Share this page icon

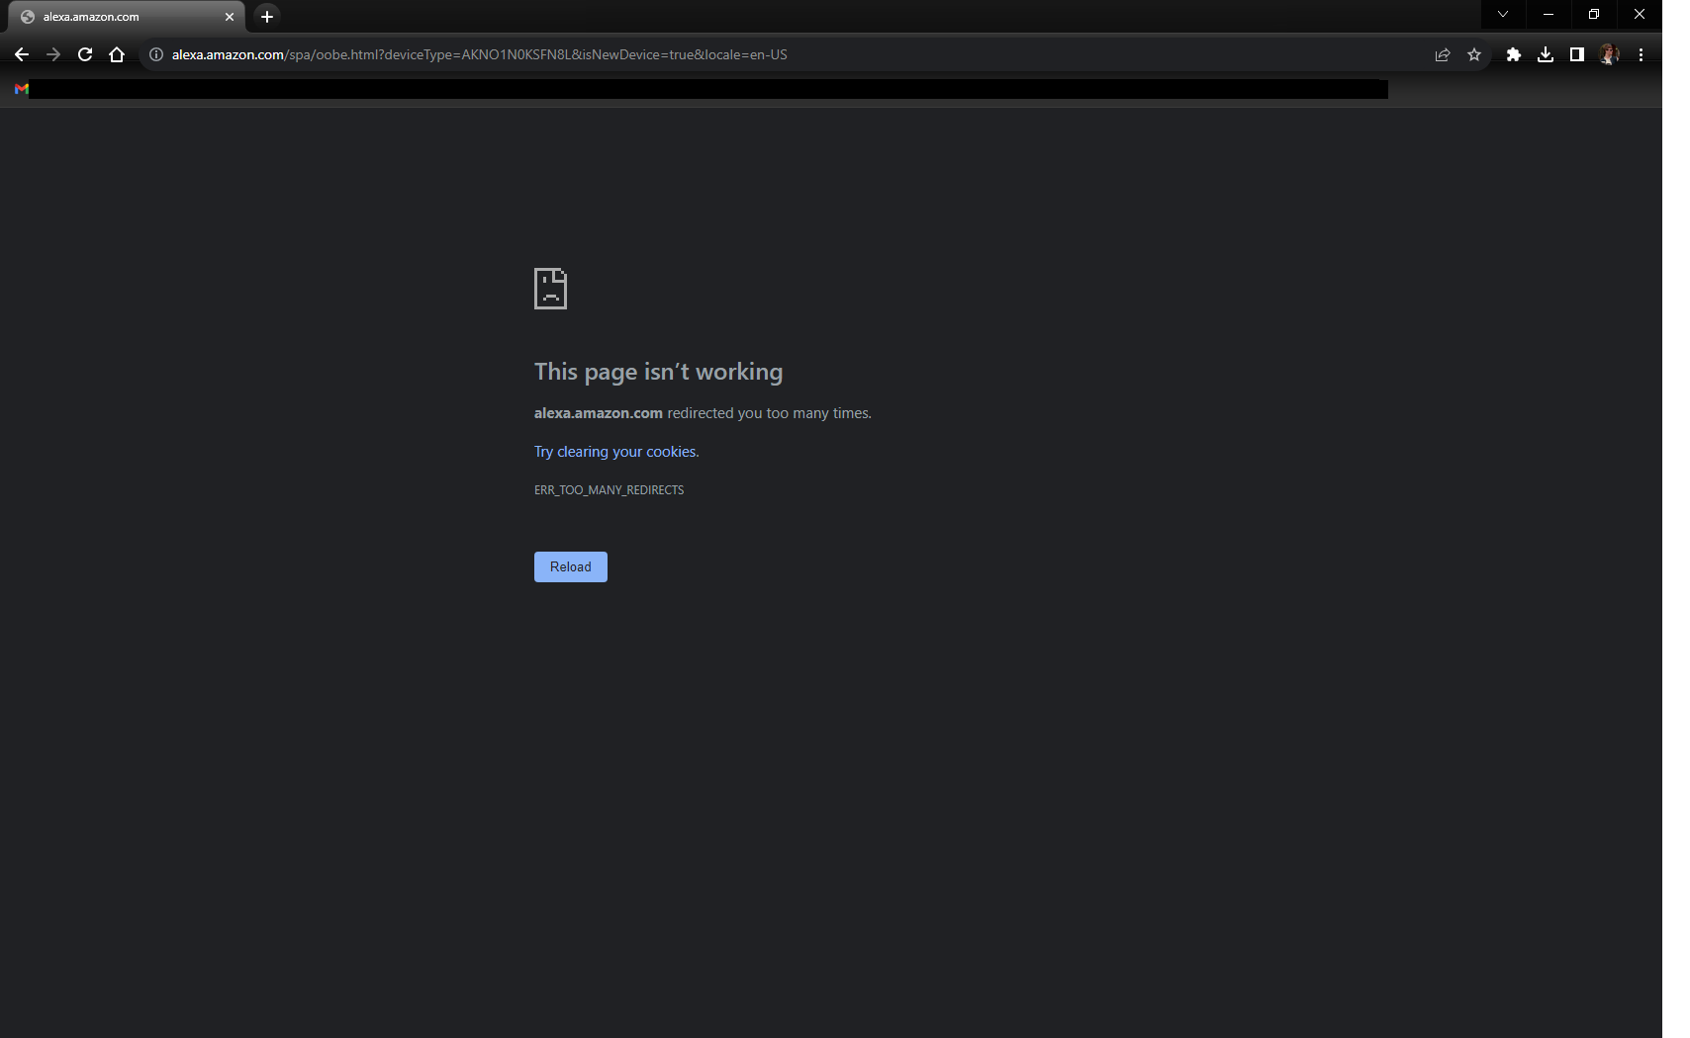point(1443,55)
